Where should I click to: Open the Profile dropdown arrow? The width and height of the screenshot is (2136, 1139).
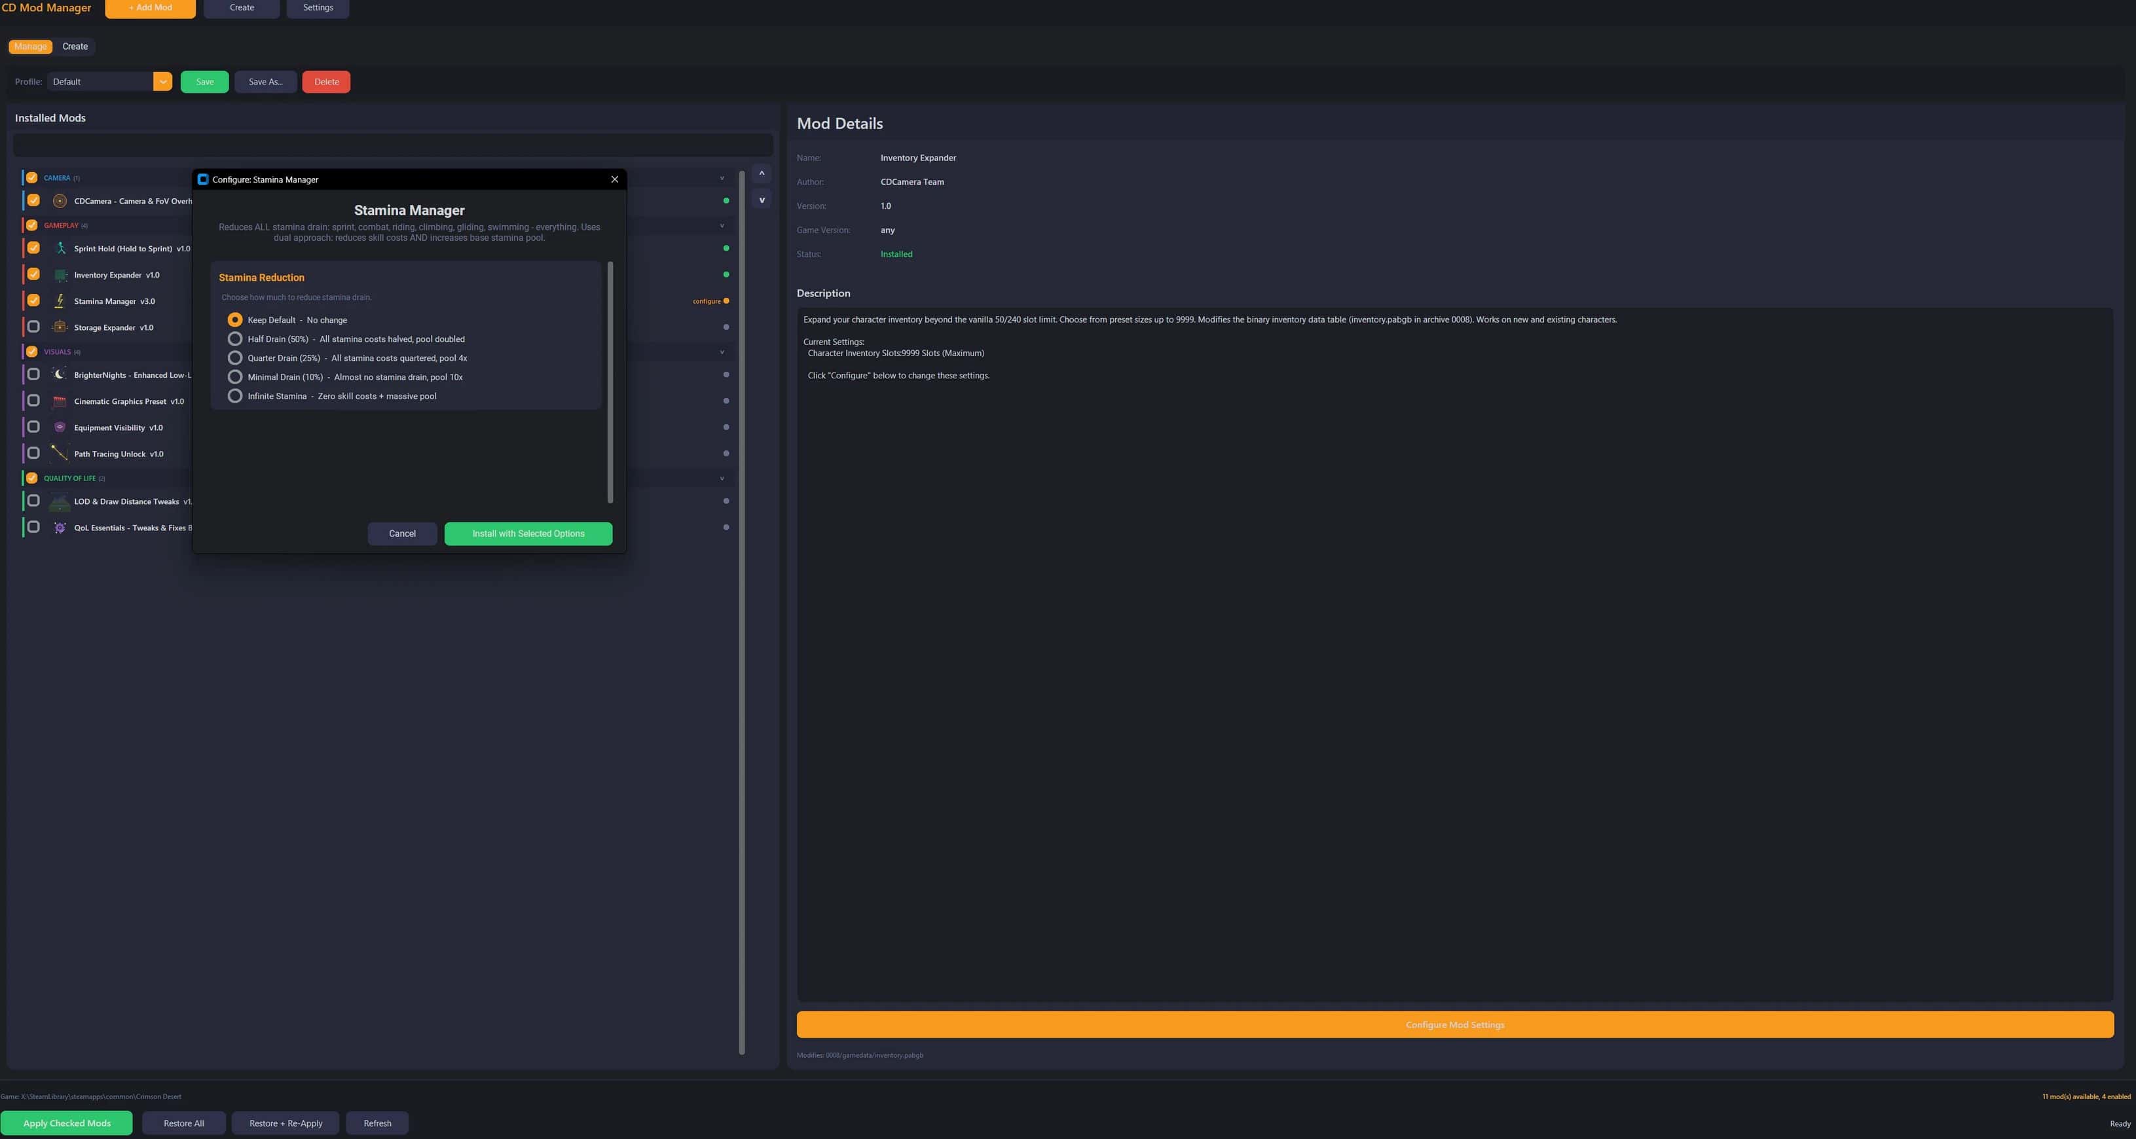pyautogui.click(x=162, y=81)
